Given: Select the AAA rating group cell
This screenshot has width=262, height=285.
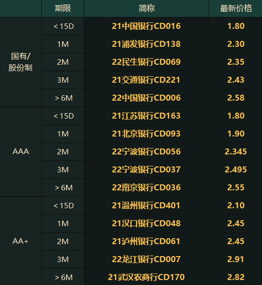Looking at the screenshot, I should pos(21,151).
